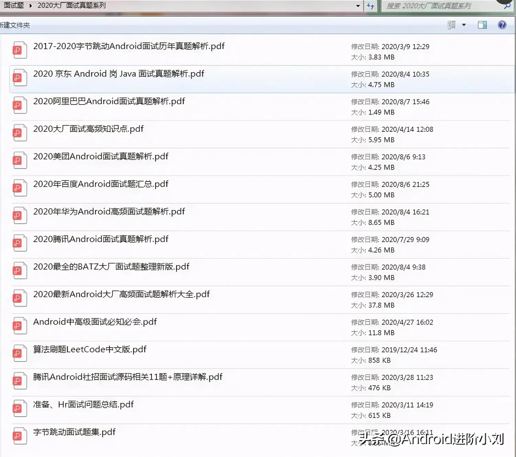
Task: Click the 2020大厂面试真题系列 breadcrumb
Action: point(72,6)
